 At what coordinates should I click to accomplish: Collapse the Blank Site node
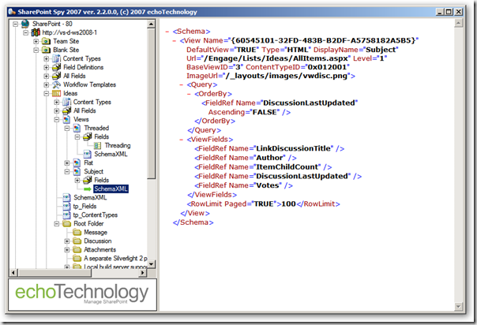click(36, 50)
